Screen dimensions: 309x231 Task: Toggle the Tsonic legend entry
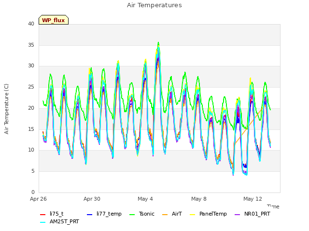(141, 214)
